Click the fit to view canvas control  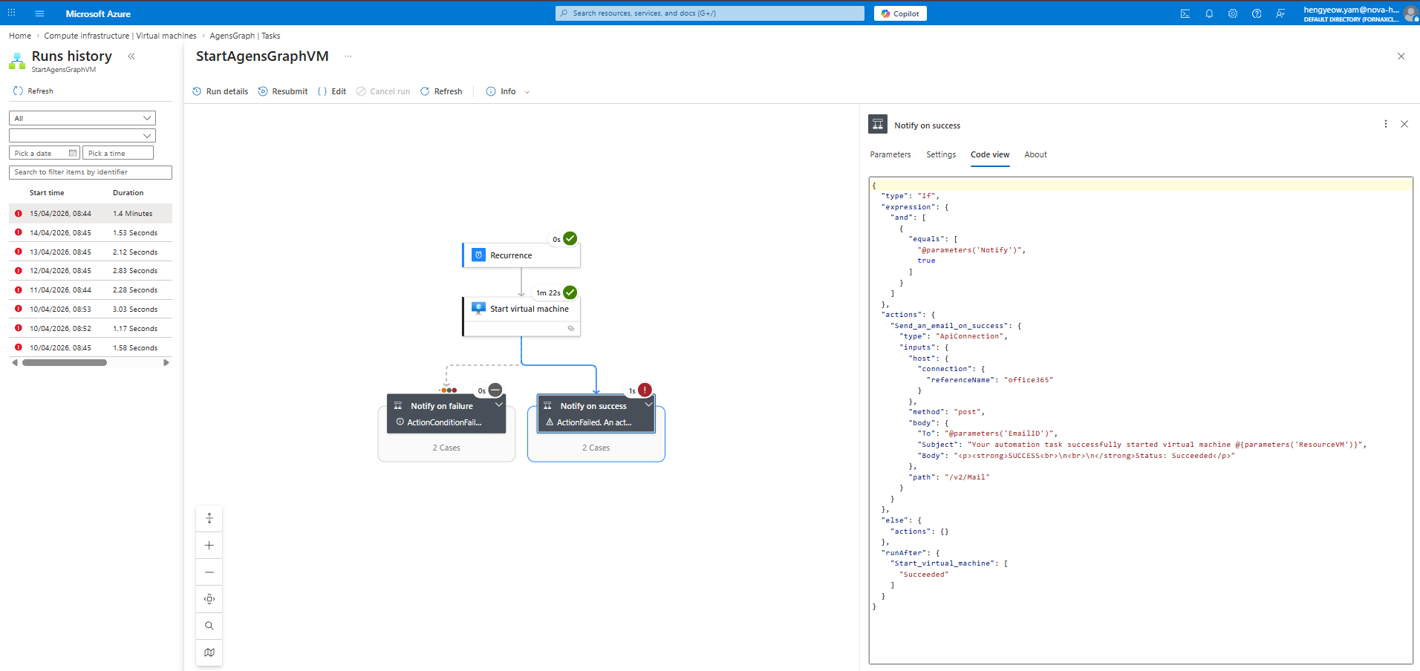pyautogui.click(x=209, y=599)
